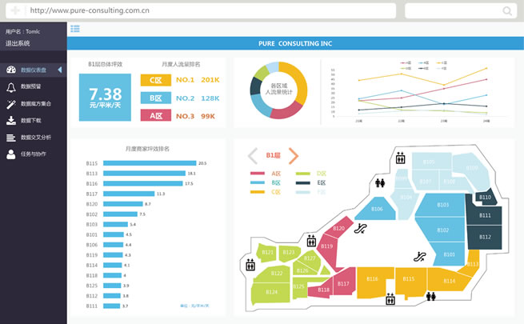Click 退出系统 to log out
The height and width of the screenshot is (324, 524).
(18, 43)
